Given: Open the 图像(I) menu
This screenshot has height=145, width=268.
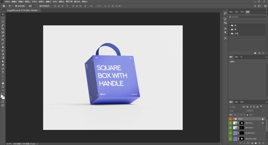Looking at the screenshot, I should click(21, 2).
